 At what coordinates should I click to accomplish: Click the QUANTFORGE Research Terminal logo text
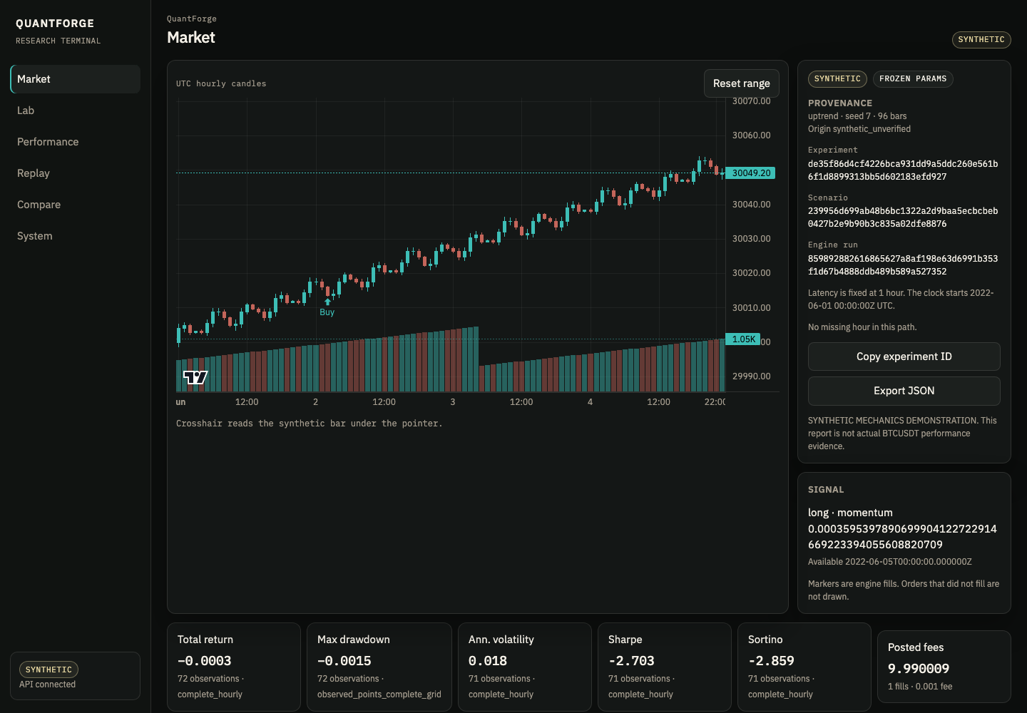[x=58, y=31]
